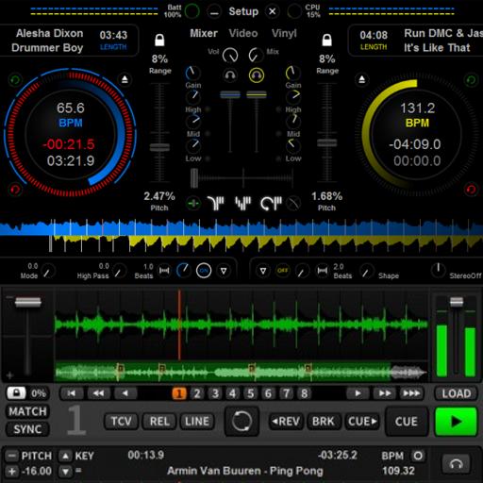Click the right channel yellow volume fader

[257, 94]
